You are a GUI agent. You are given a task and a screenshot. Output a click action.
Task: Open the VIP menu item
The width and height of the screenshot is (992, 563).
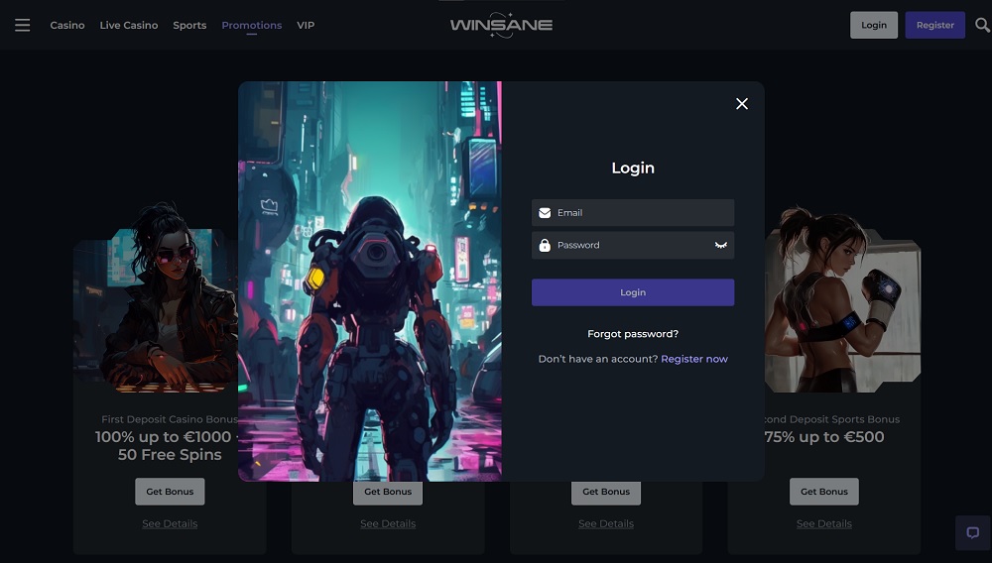point(306,25)
